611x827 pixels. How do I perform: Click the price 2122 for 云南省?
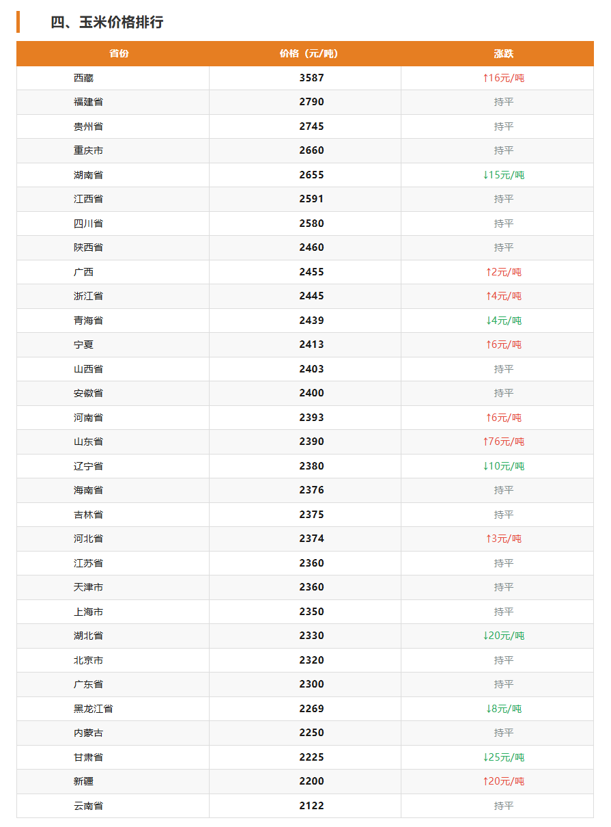(x=311, y=806)
